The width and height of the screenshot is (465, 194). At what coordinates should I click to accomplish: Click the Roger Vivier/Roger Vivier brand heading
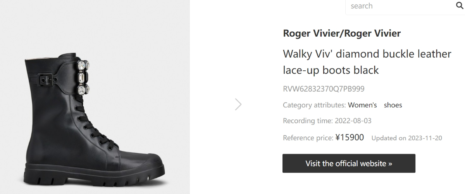point(342,34)
